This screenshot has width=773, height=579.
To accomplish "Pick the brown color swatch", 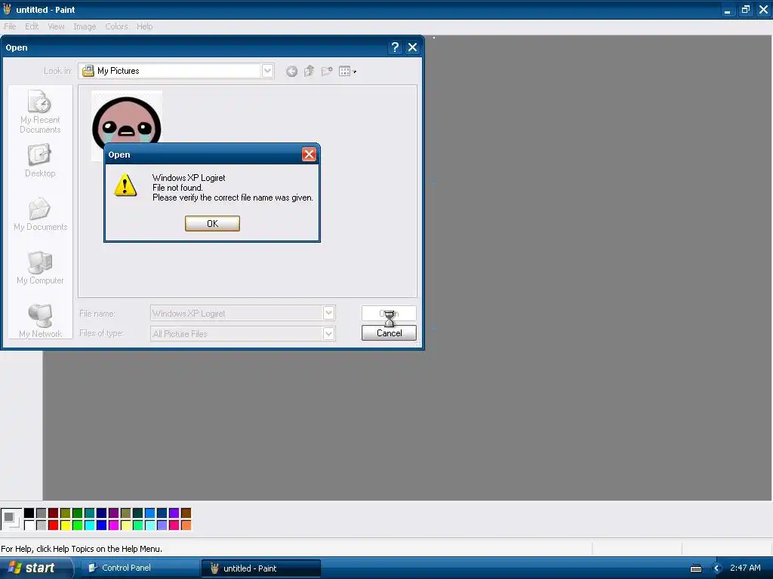I will coord(186,513).
